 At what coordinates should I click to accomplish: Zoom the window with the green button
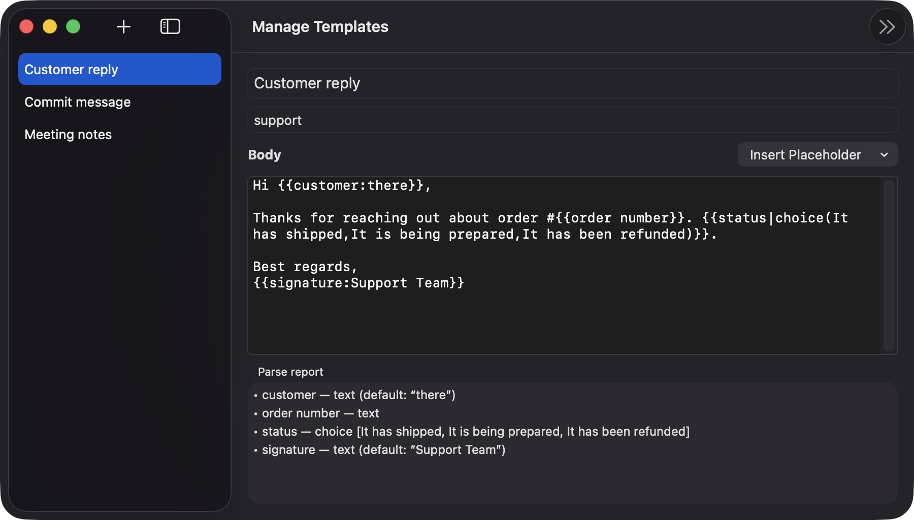[73, 26]
